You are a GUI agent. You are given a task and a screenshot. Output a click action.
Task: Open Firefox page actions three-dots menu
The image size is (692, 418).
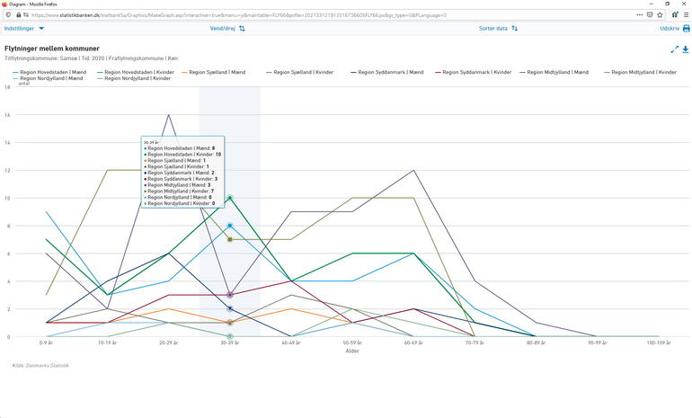coord(640,15)
